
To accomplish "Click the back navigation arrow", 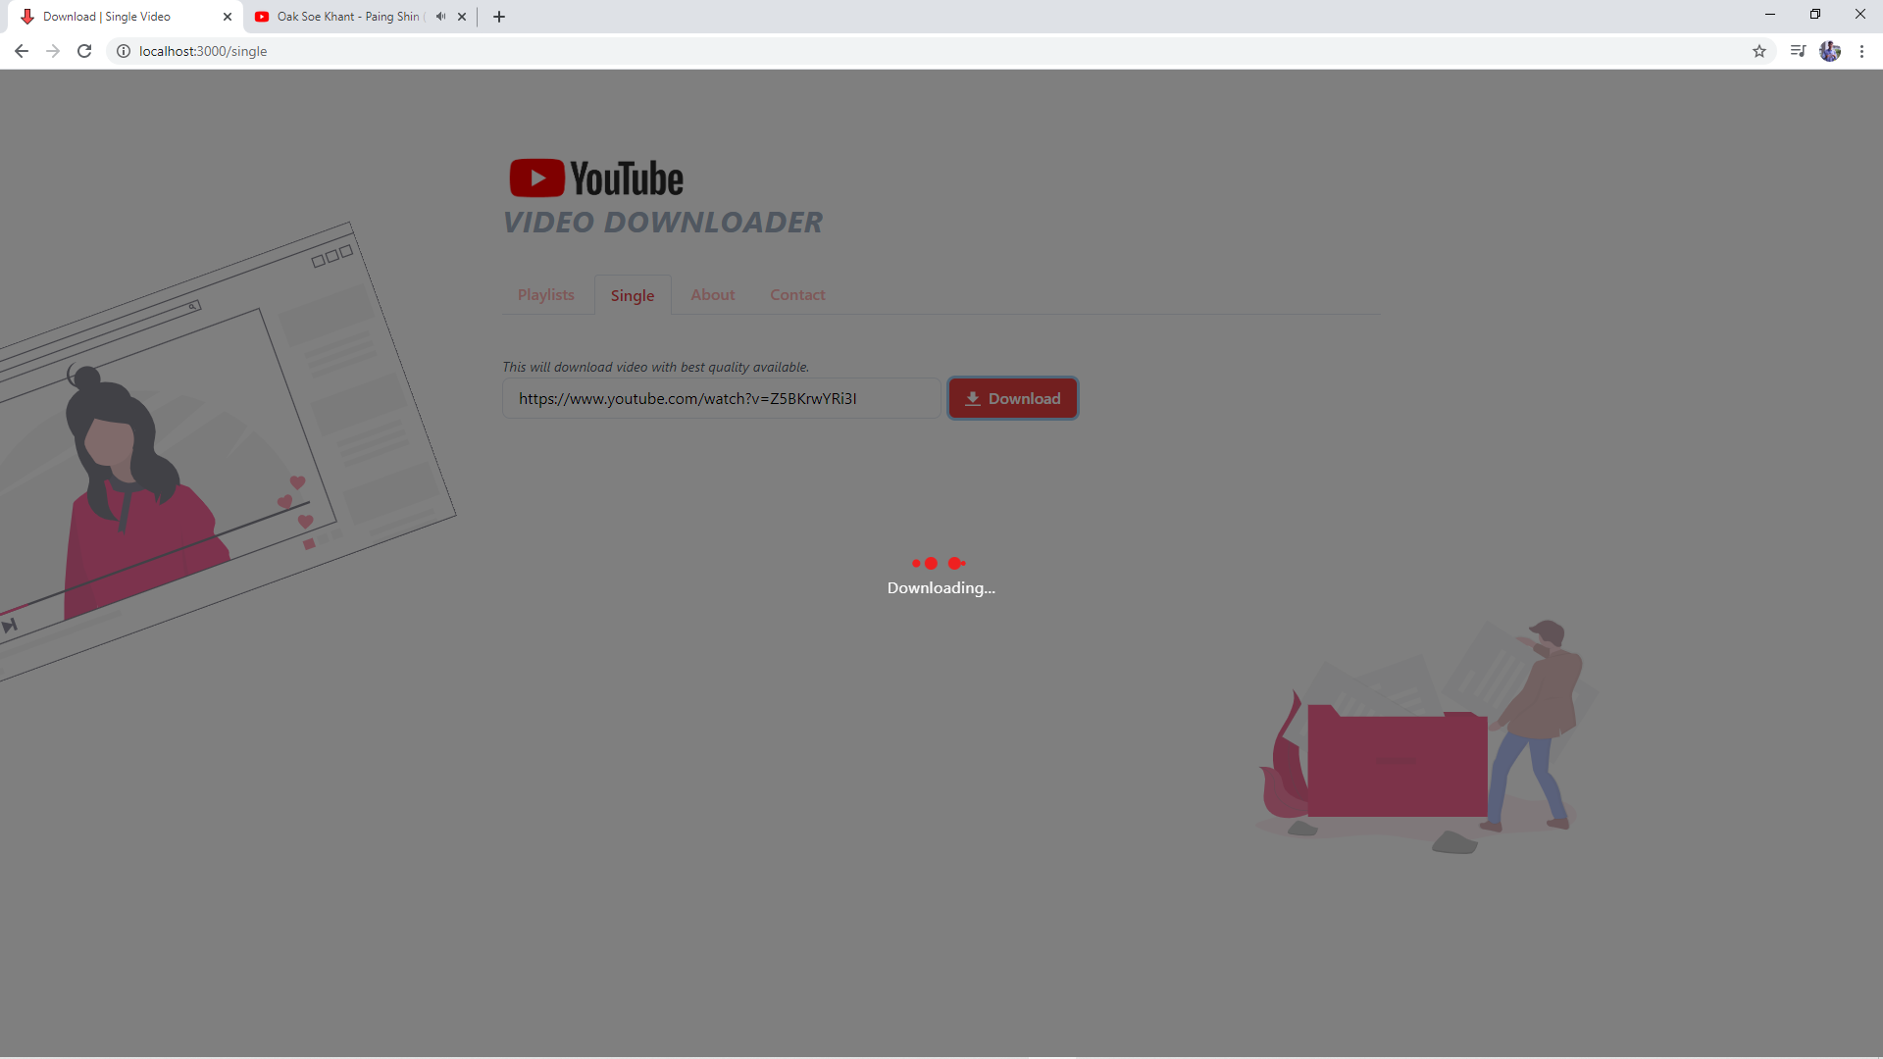I will [21, 51].
